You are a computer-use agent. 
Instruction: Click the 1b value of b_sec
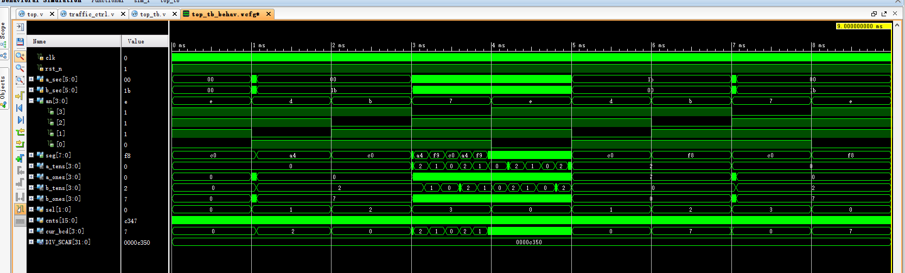coord(127,91)
